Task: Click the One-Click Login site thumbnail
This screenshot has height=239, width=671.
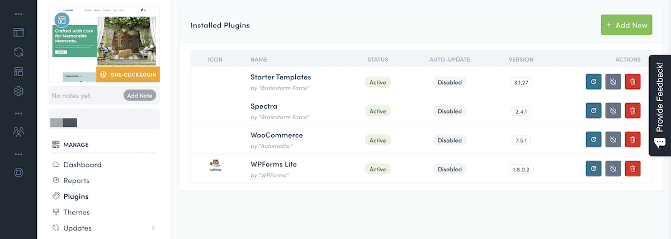Action: [104, 44]
